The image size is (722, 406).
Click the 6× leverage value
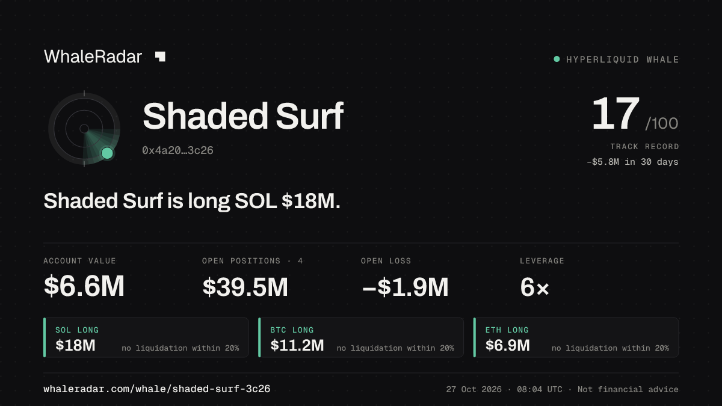pos(534,287)
